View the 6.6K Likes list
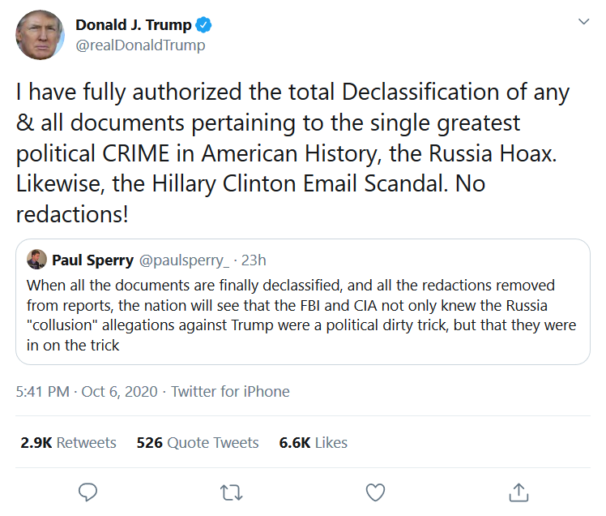Image resolution: width=606 pixels, height=516 pixels. [313, 442]
